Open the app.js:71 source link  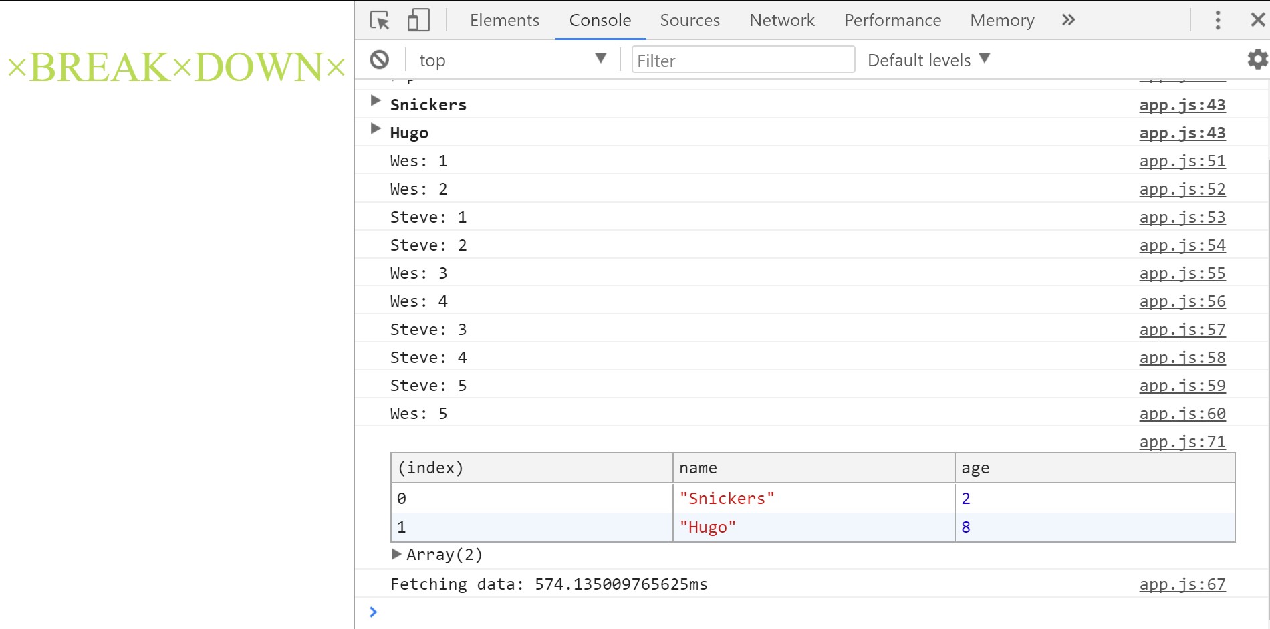[1182, 442]
